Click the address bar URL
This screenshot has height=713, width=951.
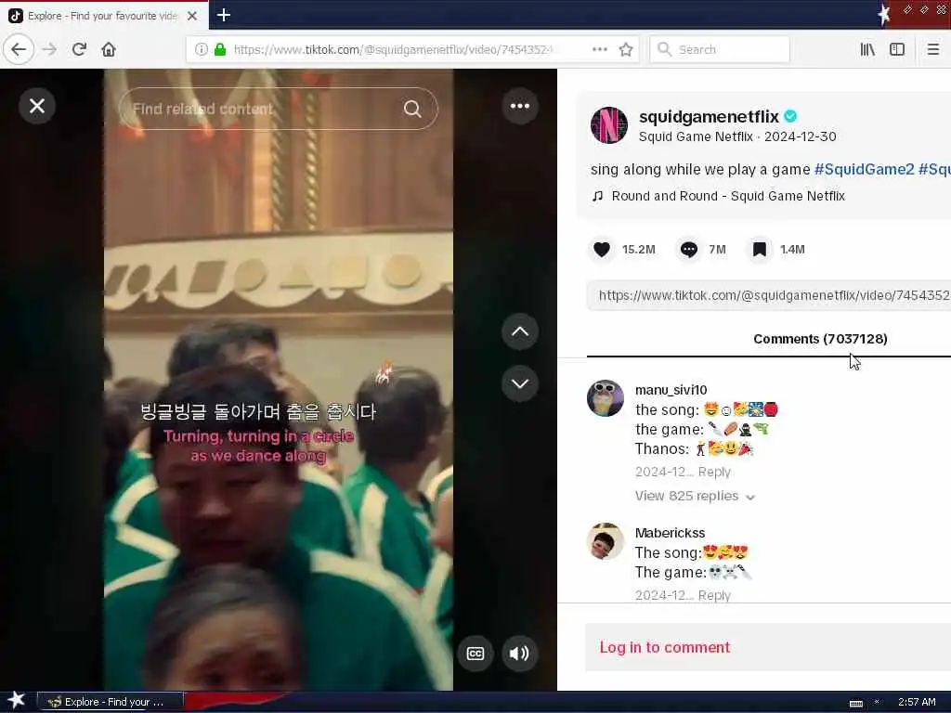coord(393,50)
